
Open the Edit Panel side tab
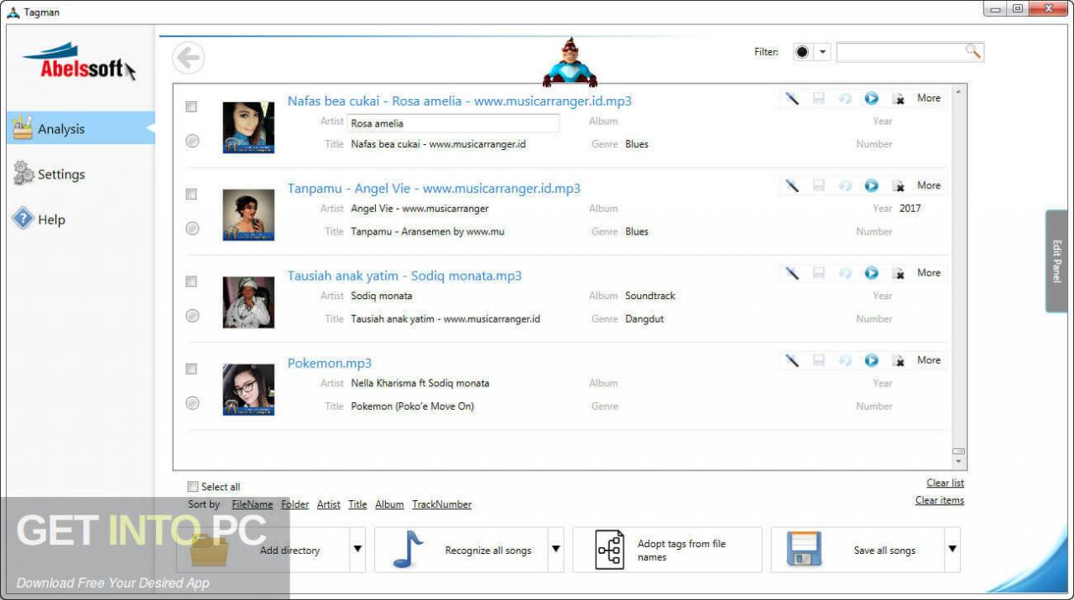click(1056, 261)
